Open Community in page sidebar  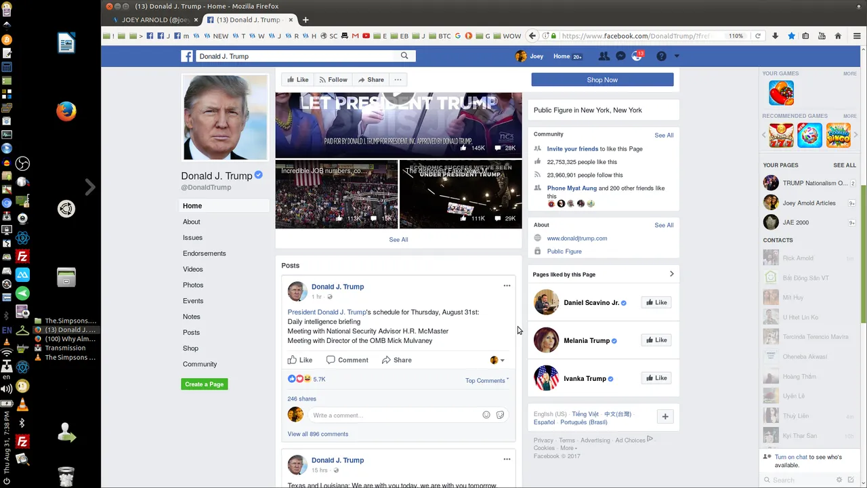(200, 364)
